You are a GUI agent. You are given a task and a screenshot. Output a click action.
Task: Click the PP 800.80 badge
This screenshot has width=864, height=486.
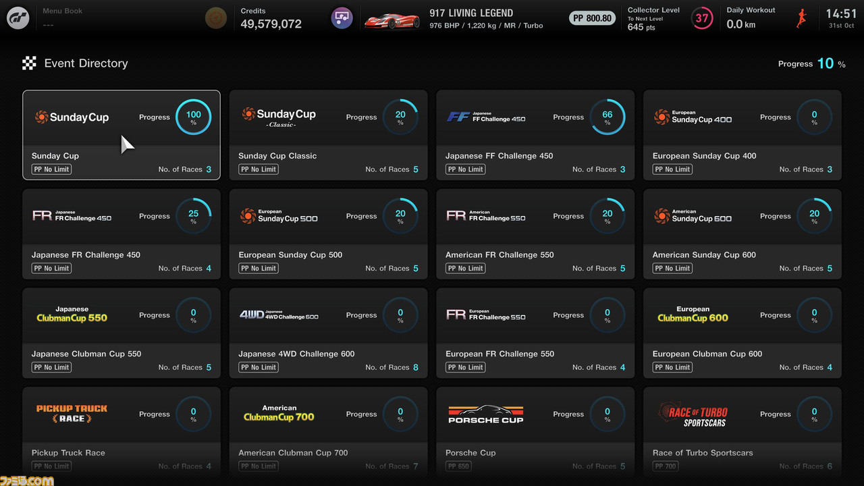(593, 18)
